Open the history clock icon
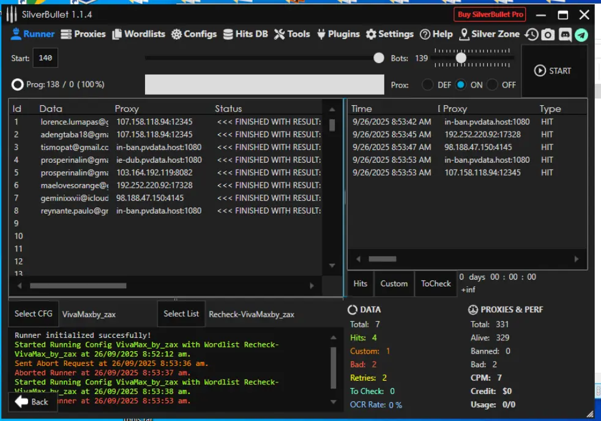Image resolution: width=601 pixels, height=421 pixels. pyautogui.click(x=531, y=34)
